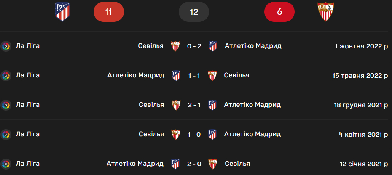Click Атлетіко Мадрид name in 12 січня 2021 row
This screenshot has width=392, height=175.
point(135,164)
